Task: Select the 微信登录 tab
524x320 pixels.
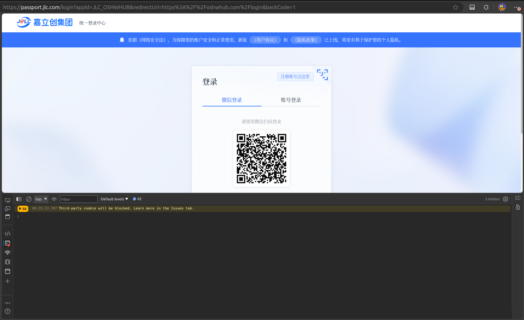Action: coord(232,100)
